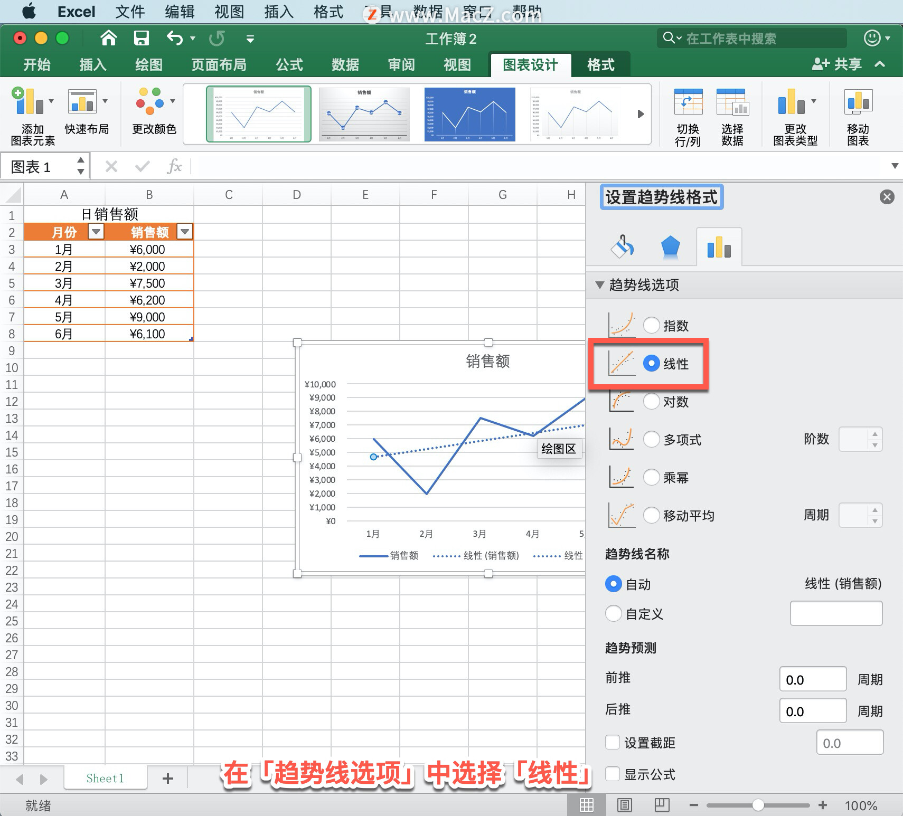Click the zoom in plus icon

tap(822, 805)
